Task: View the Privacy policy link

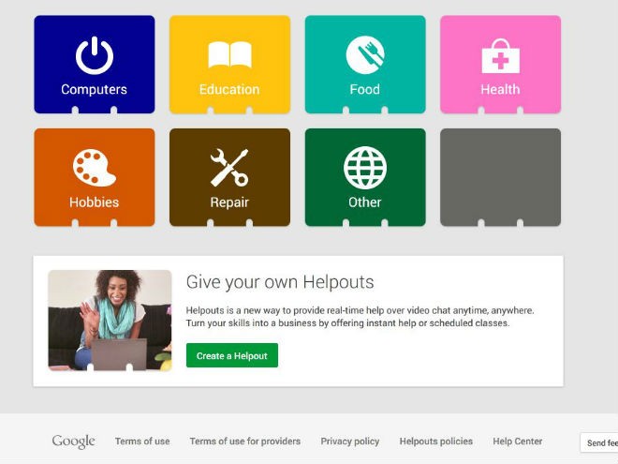Action: click(350, 442)
